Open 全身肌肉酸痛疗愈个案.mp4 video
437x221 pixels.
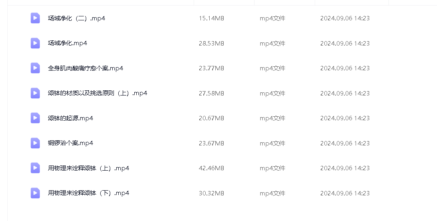85,68
